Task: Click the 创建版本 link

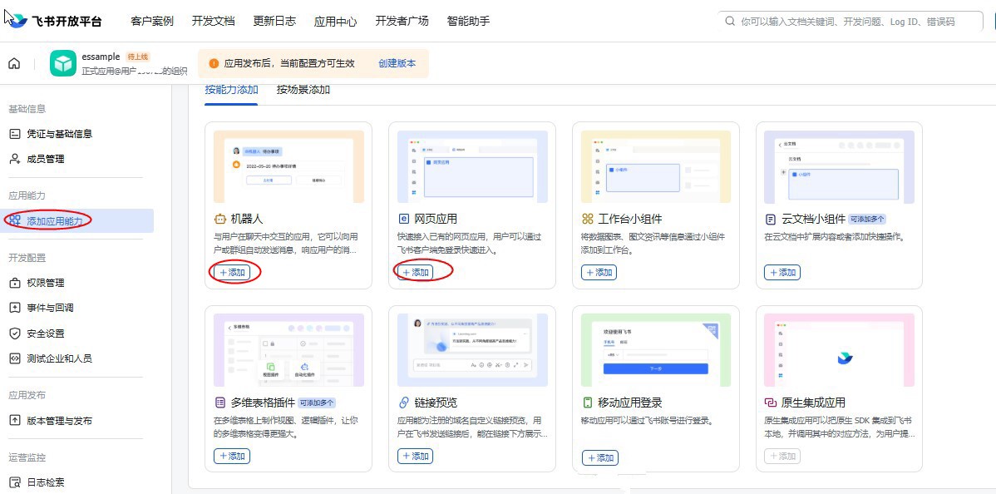Action: tap(397, 63)
